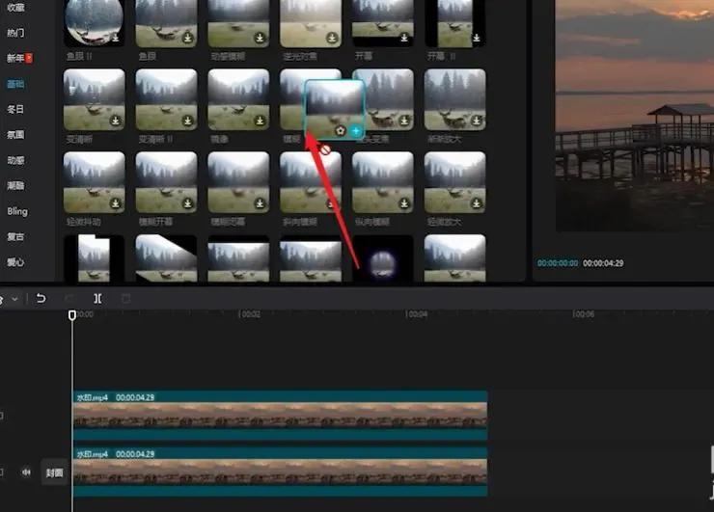Favorite the effect using the star icon
714x512 pixels.
coord(341,131)
